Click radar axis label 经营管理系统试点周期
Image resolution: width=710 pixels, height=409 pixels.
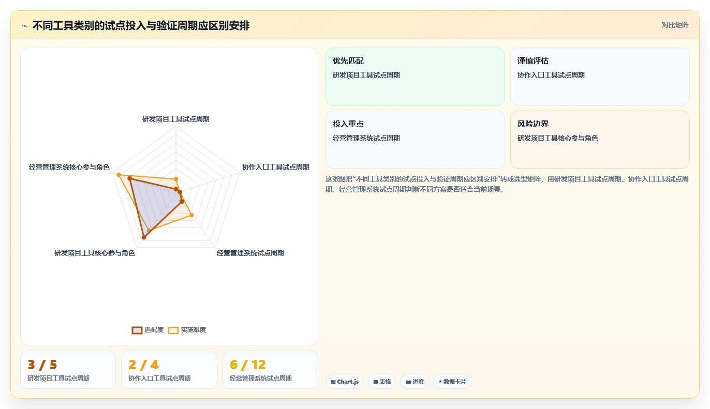[x=250, y=253]
